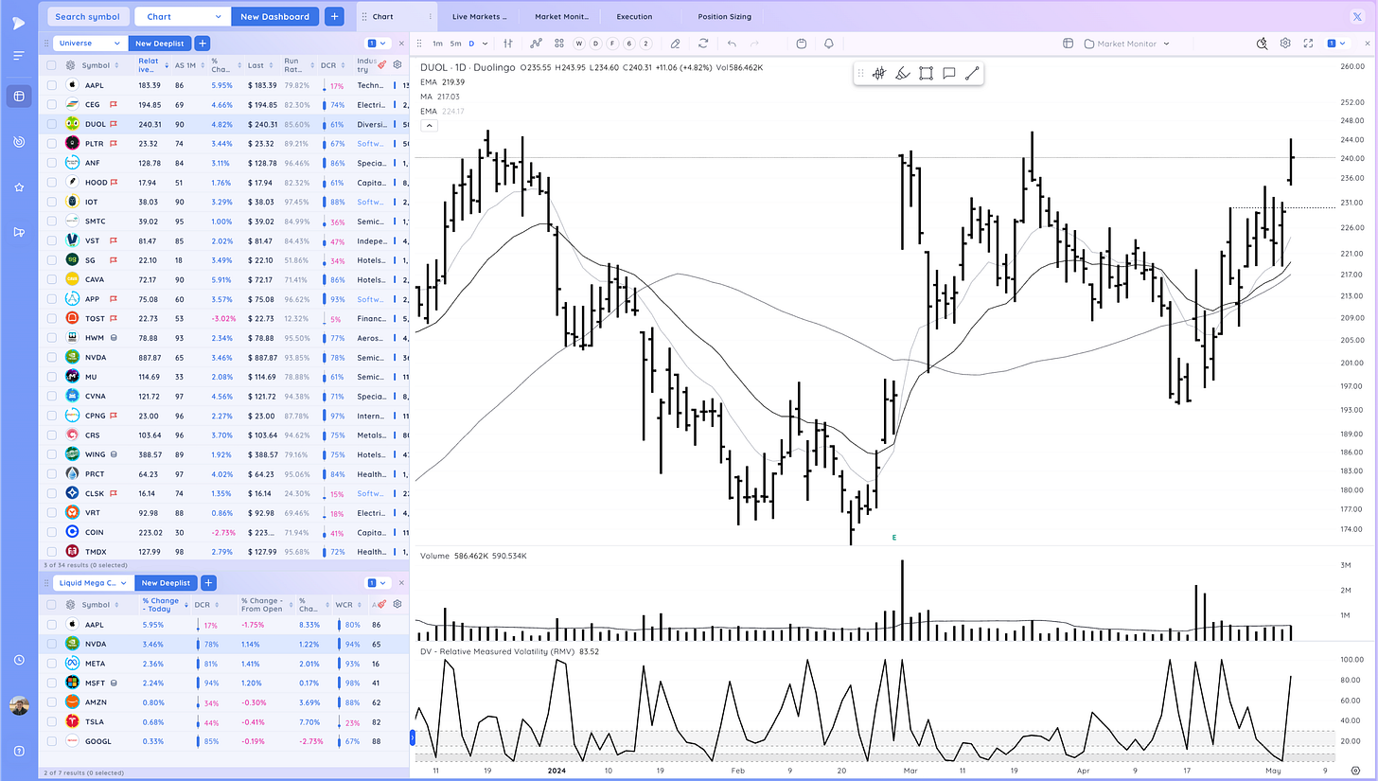Image resolution: width=1378 pixels, height=781 pixels.
Task: Select the 1m timeframe
Action: tap(437, 44)
